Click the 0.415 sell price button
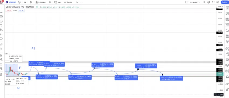Screen dimensions: 229x98 click(x=9, y=10)
